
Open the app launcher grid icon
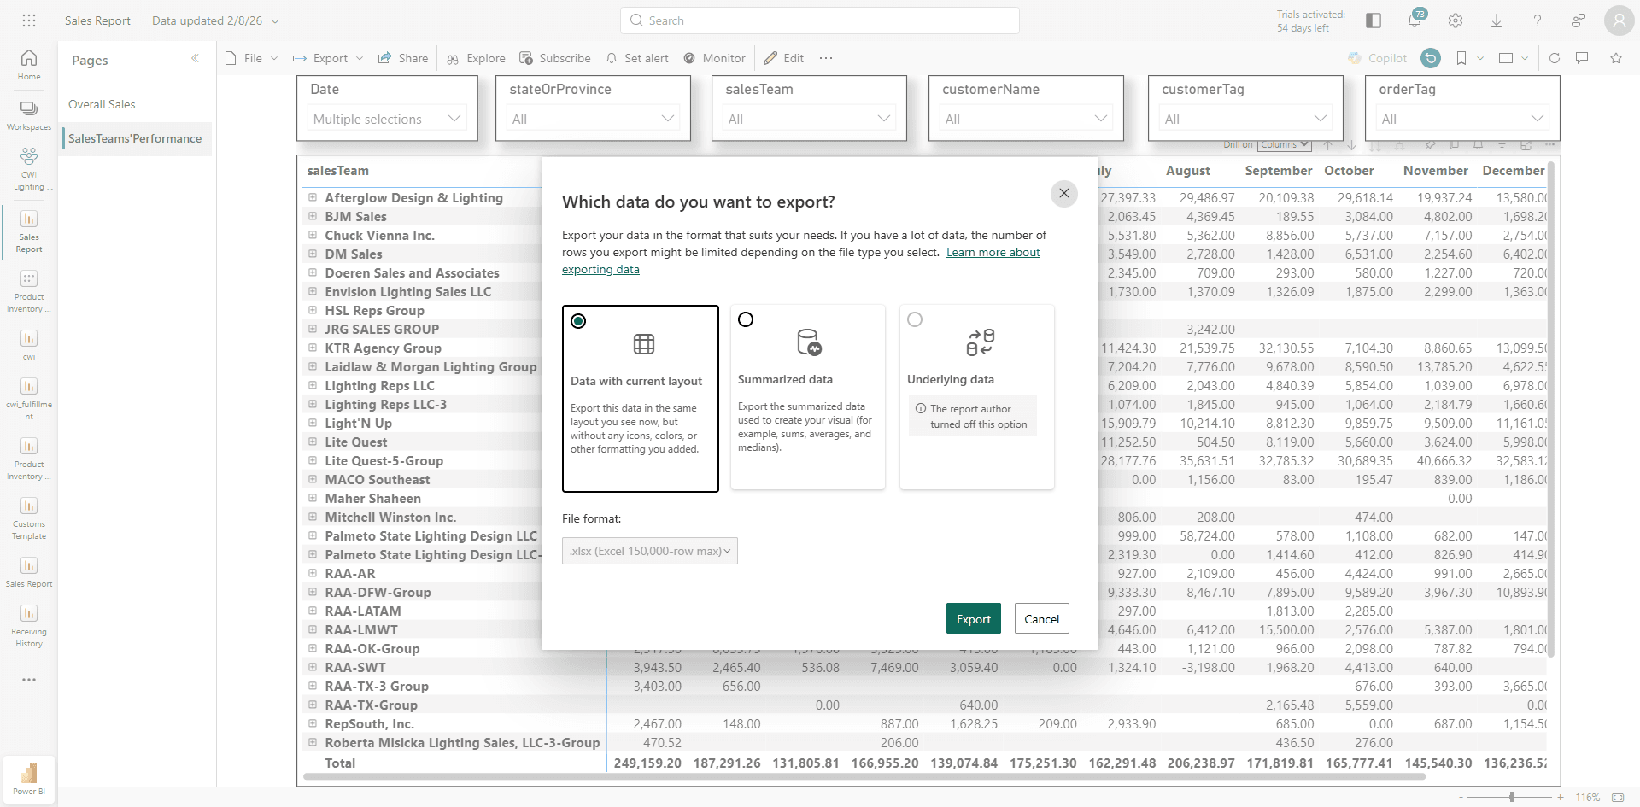tap(29, 20)
